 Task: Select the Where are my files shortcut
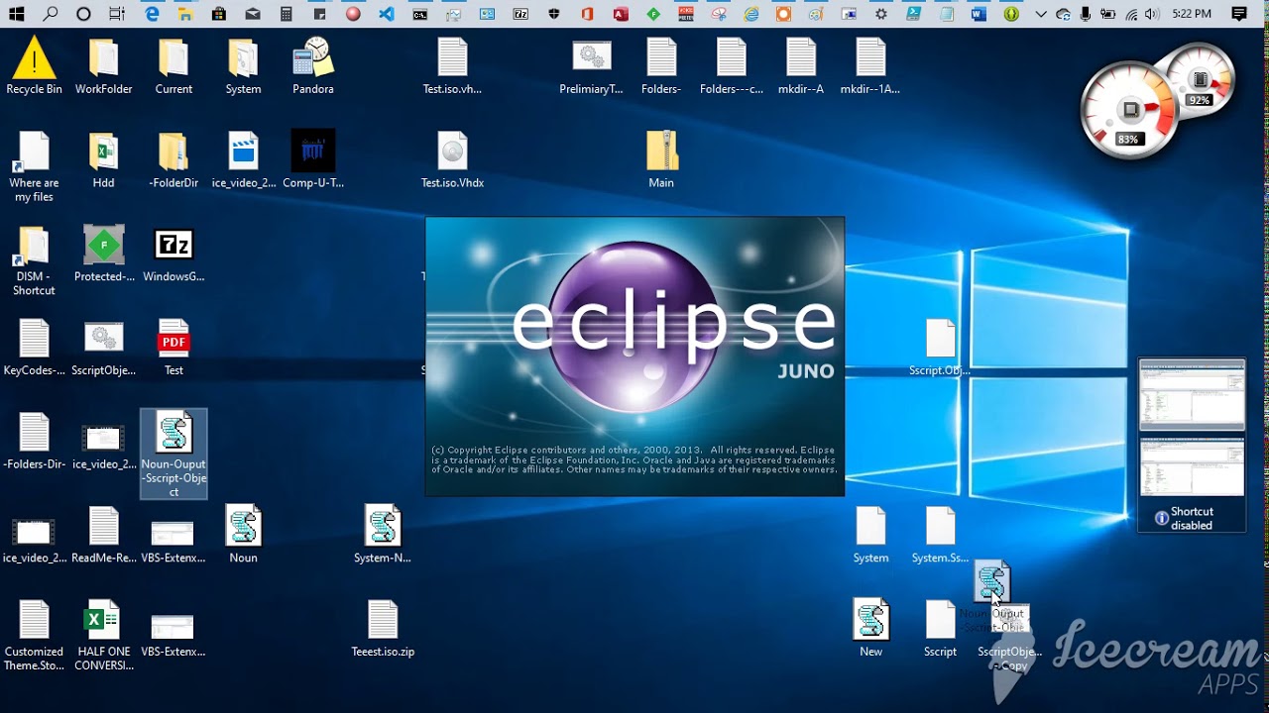34,166
